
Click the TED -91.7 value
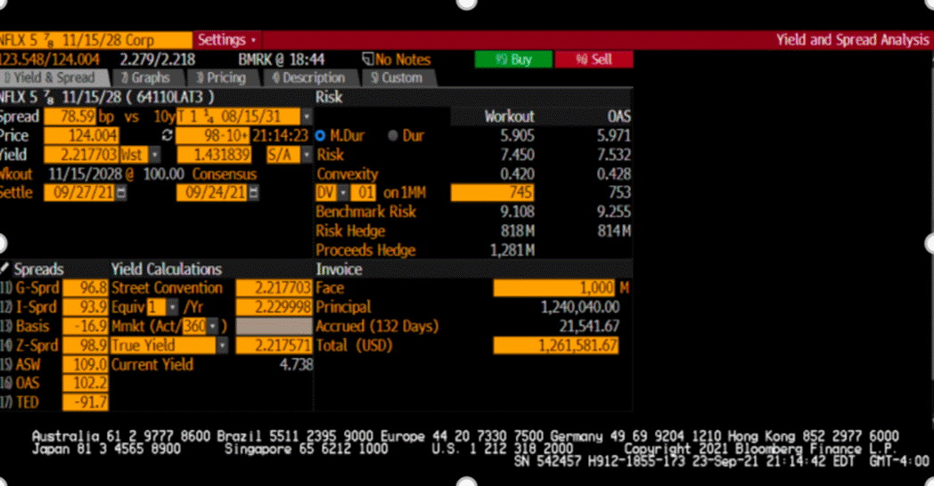click(86, 402)
